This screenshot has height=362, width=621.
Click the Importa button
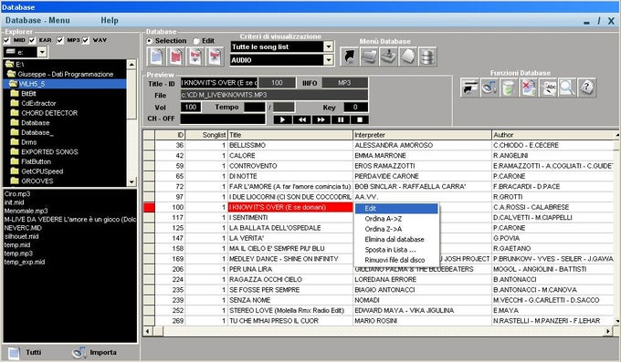point(95,352)
